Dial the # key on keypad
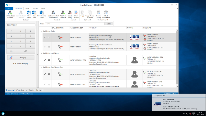206x116 pixels. coord(30,46)
